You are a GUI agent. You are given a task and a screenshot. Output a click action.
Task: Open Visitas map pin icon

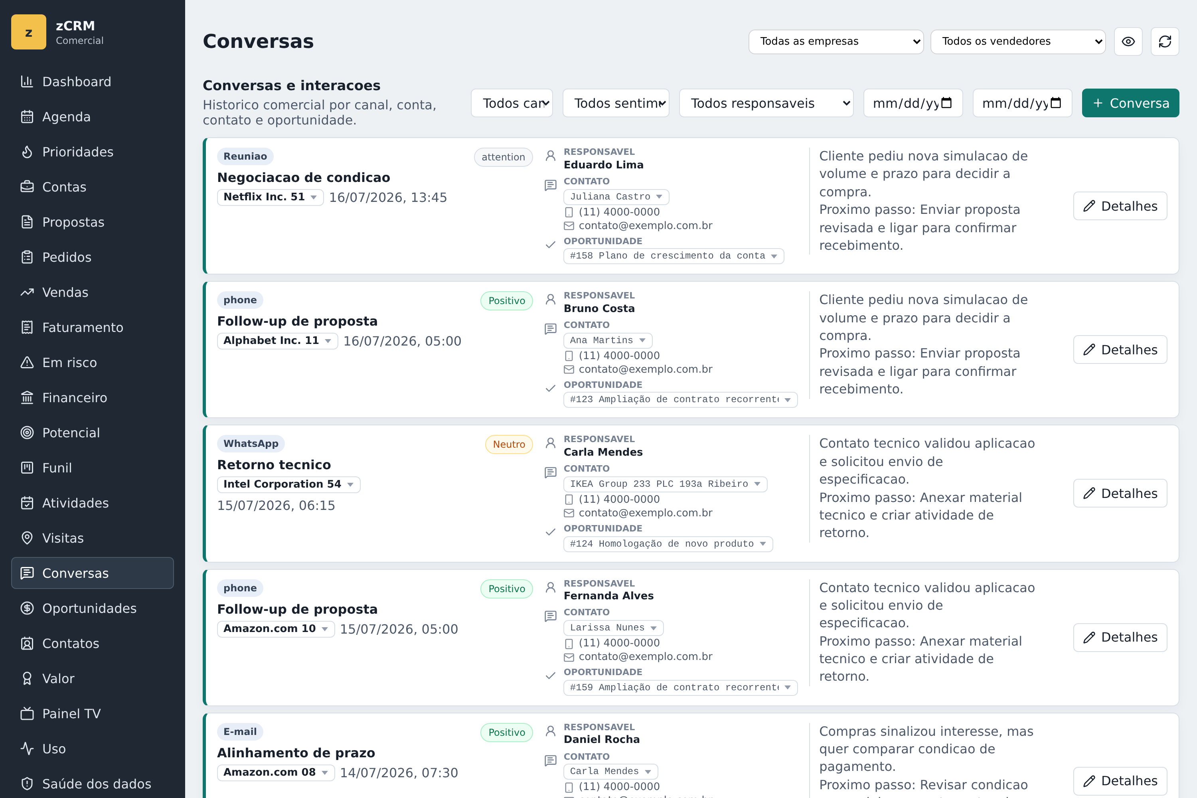27,538
